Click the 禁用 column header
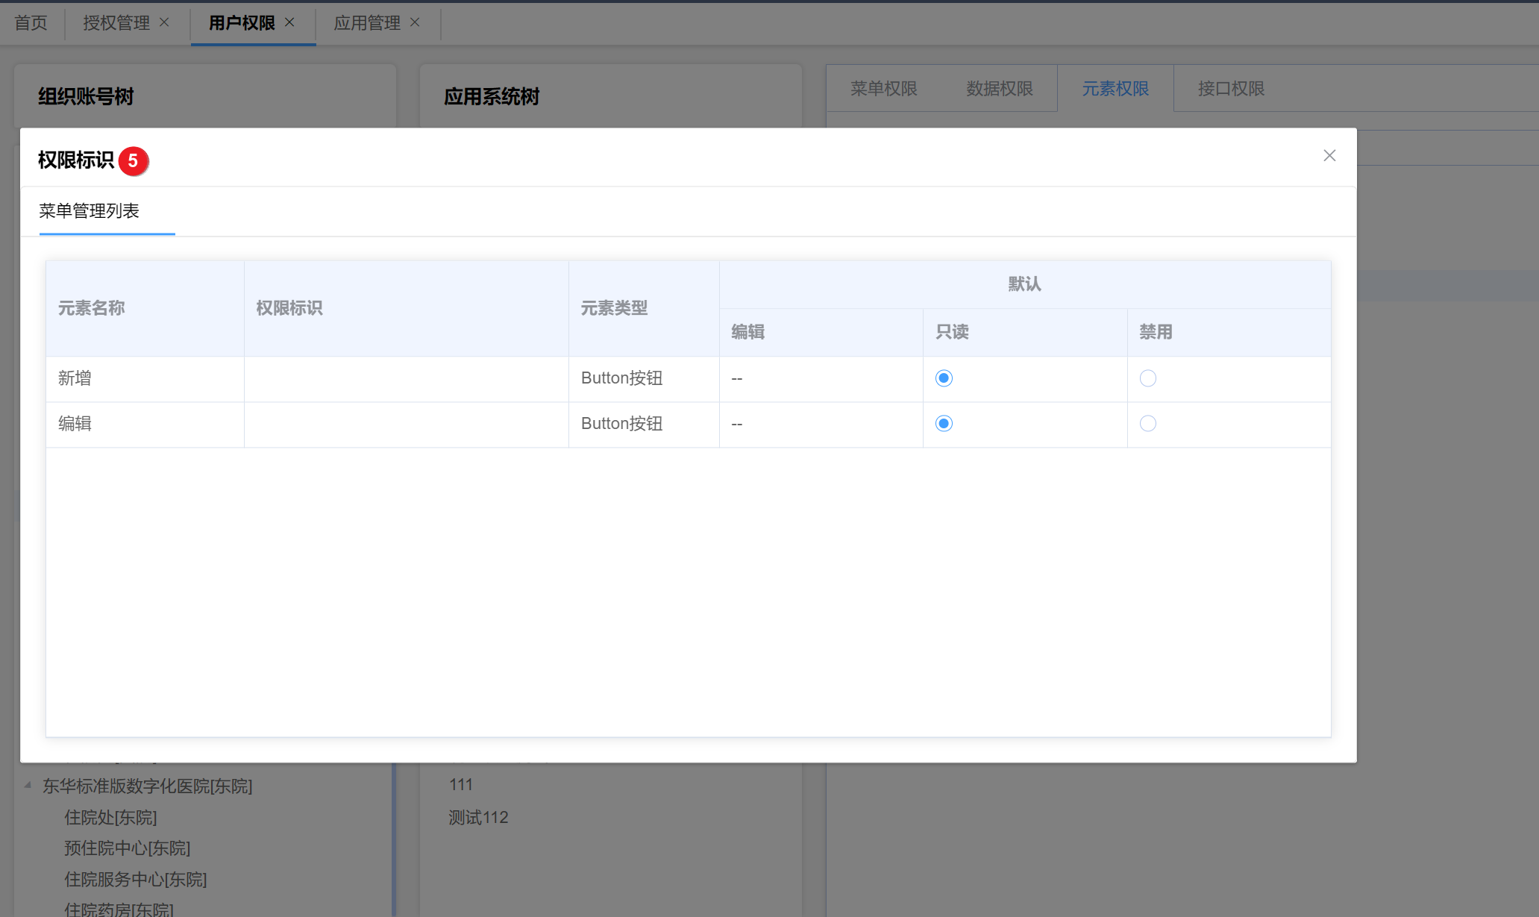Viewport: 1539px width, 917px height. tap(1229, 332)
